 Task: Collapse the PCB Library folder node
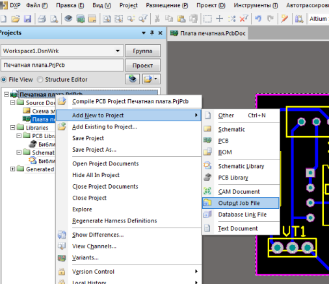(19, 136)
